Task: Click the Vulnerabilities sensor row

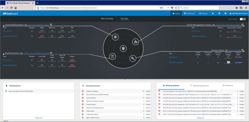Action: tap(116, 98)
